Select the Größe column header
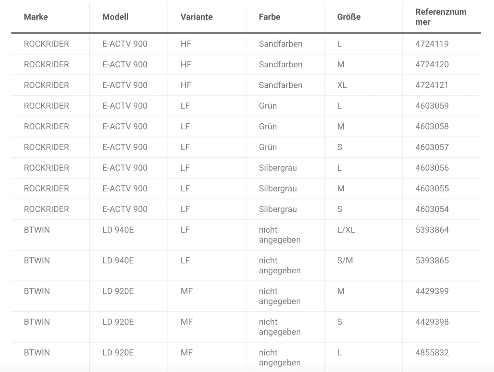494x372 pixels. (349, 17)
